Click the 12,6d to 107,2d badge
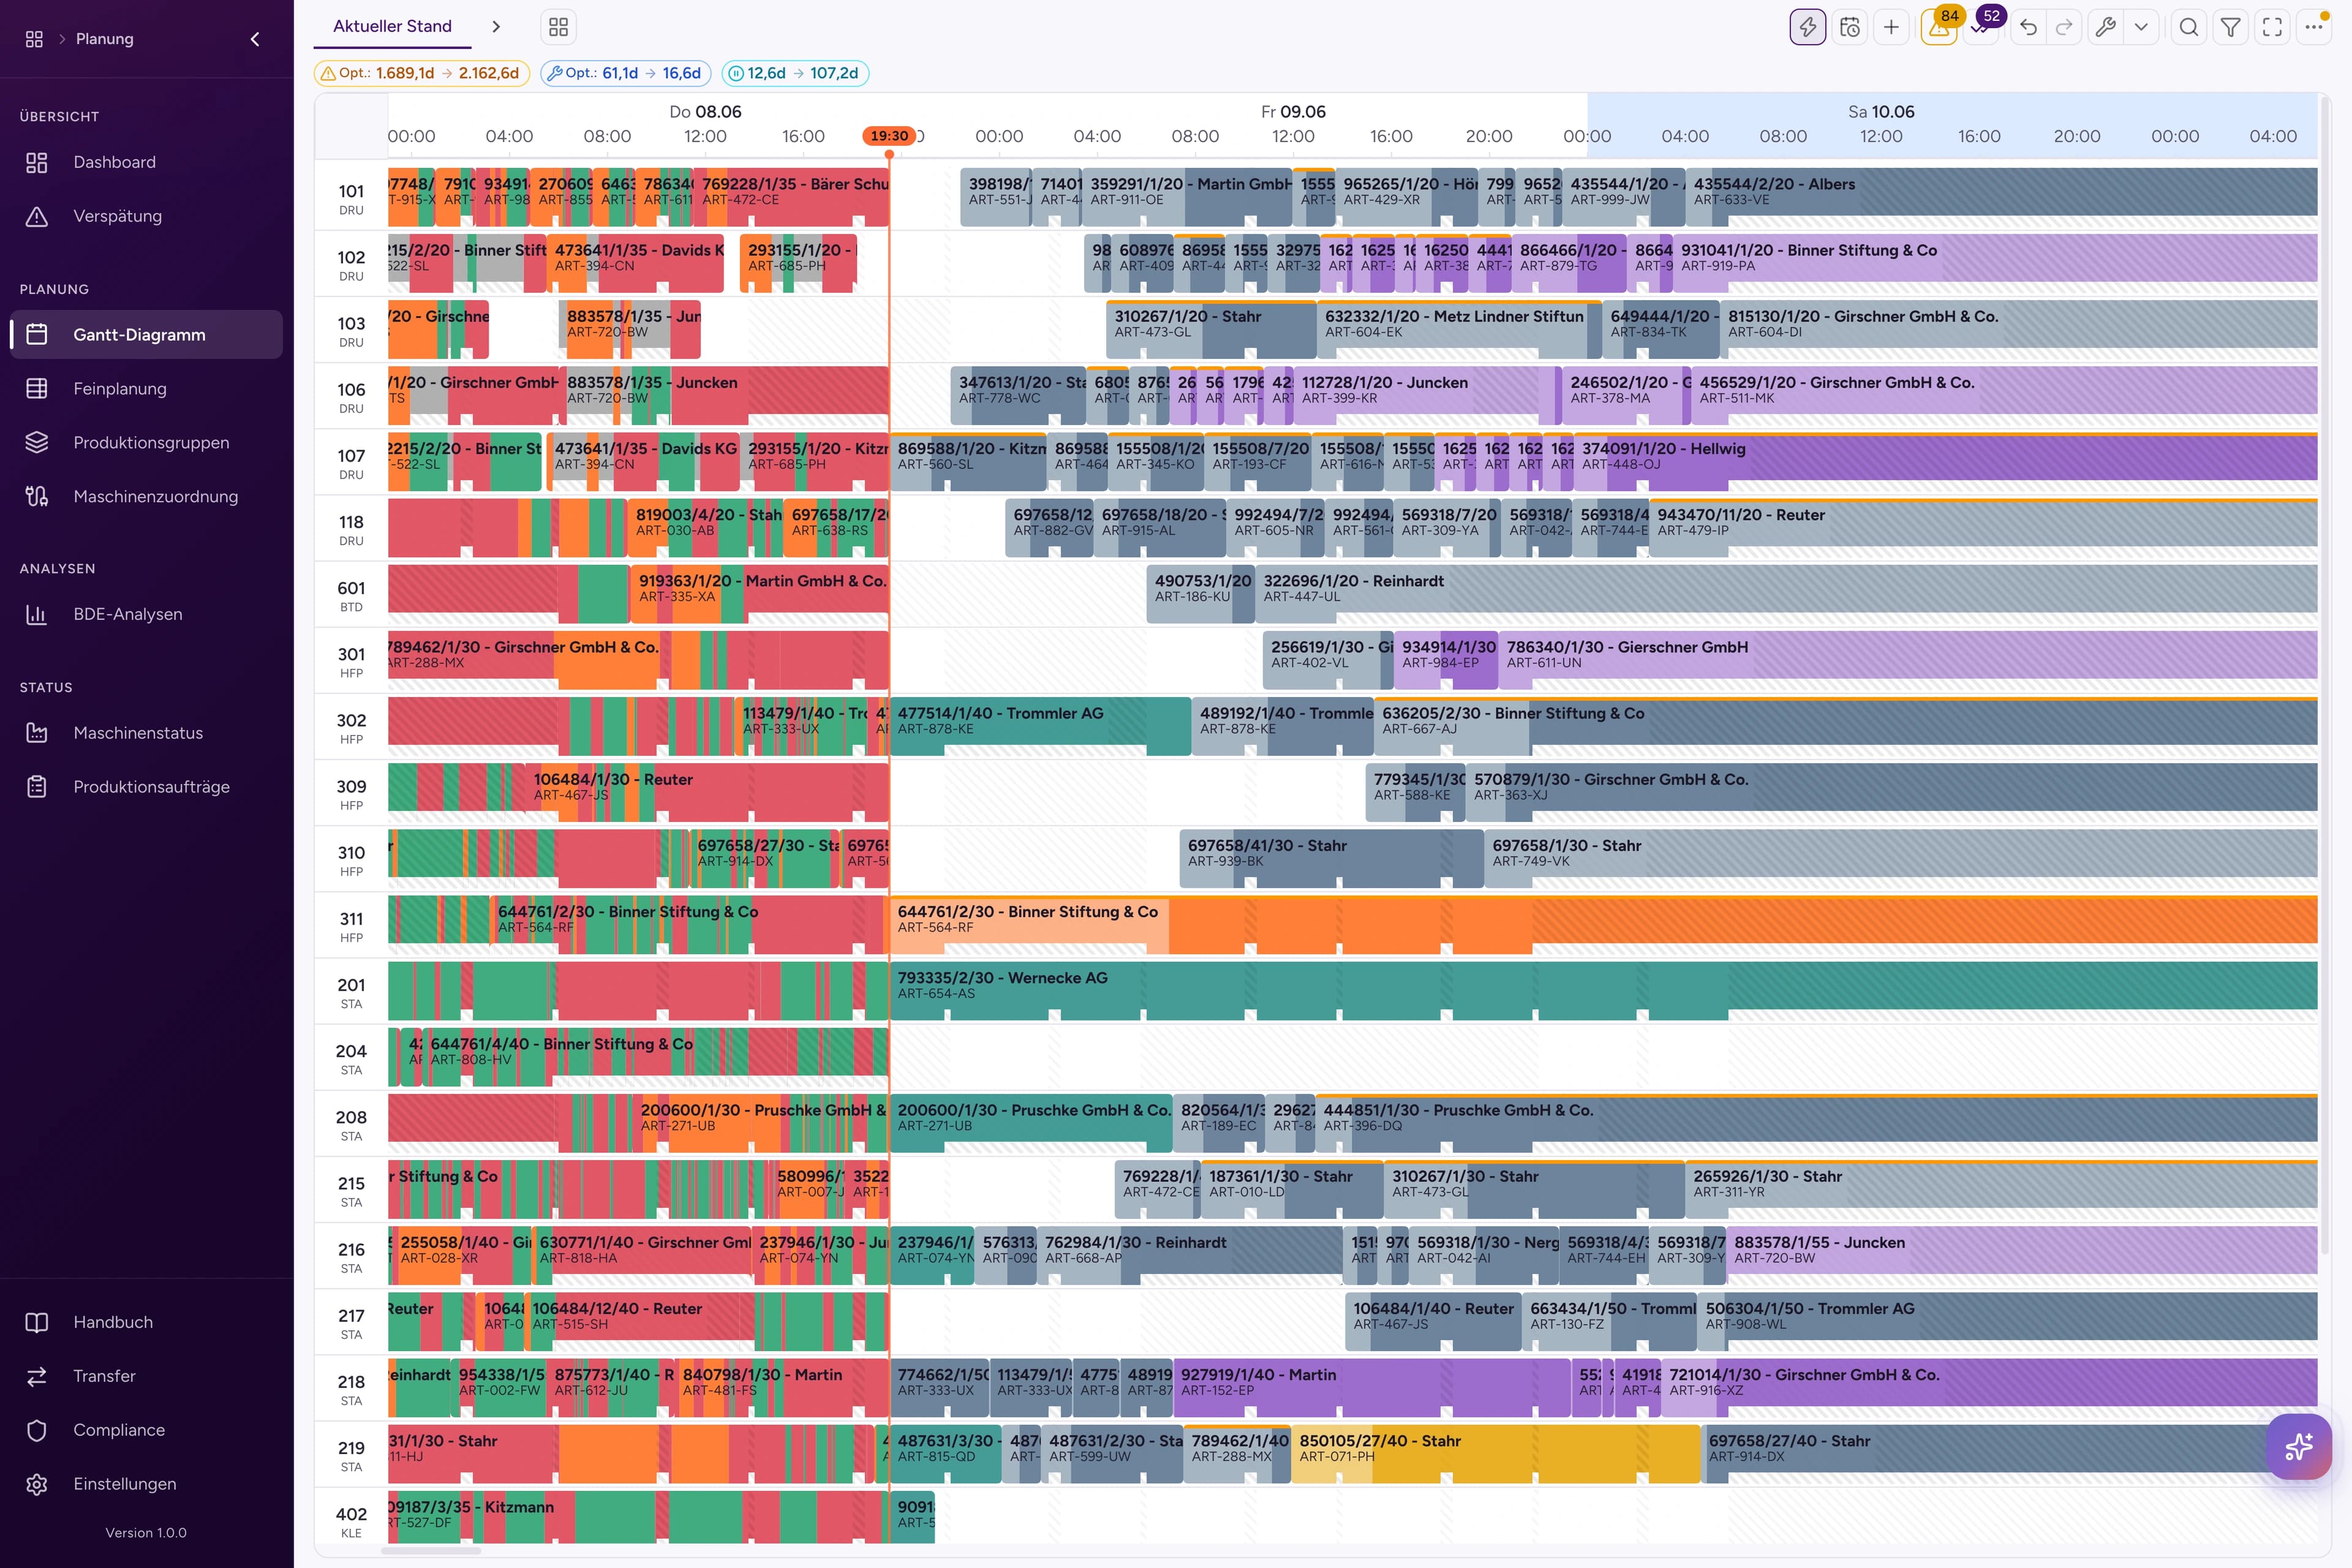Viewport: 2352px width, 1568px height. (x=796, y=73)
